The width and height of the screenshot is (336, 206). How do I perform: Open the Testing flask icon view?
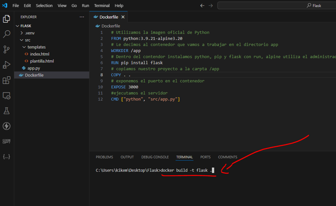click(x=6, y=111)
